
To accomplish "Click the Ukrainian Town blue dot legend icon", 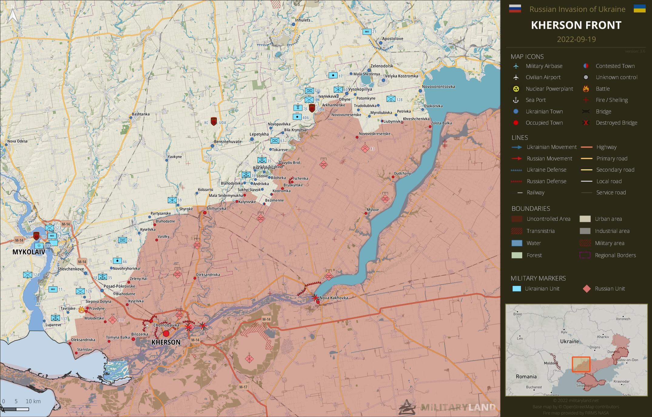I will [516, 112].
